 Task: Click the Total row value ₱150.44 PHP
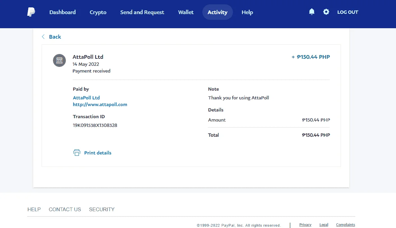[x=316, y=135]
